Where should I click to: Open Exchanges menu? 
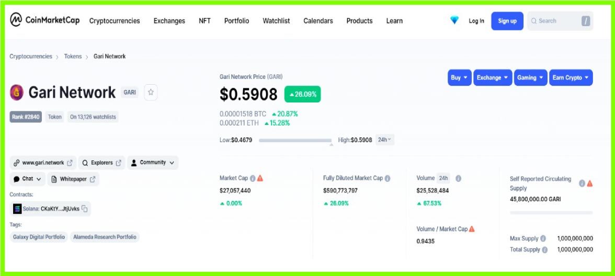[x=169, y=21]
